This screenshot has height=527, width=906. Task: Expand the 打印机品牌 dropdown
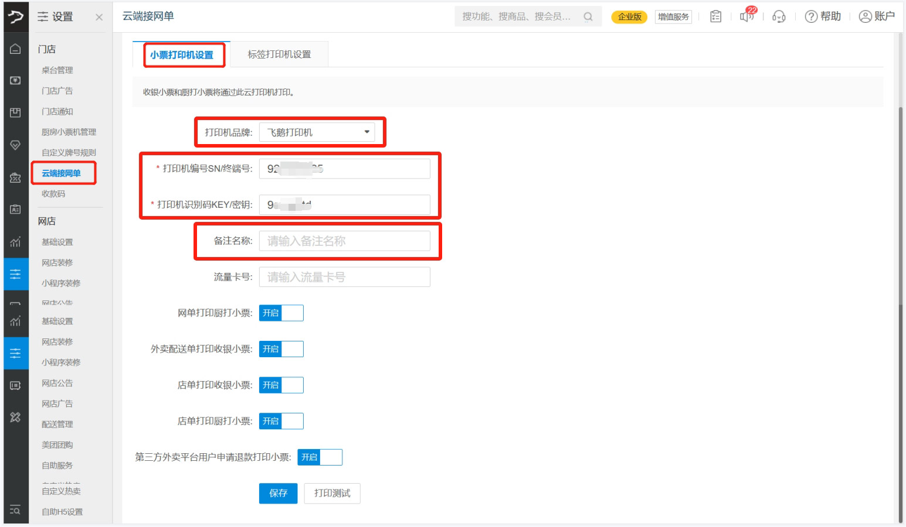tap(317, 132)
